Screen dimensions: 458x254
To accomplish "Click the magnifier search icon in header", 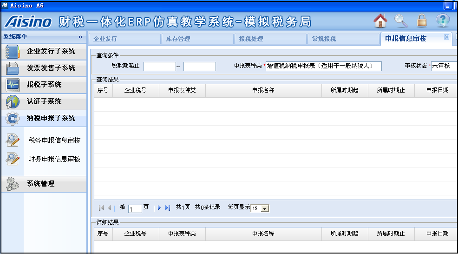I will (x=401, y=21).
